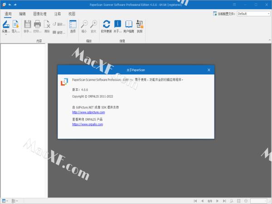Open the zoom level combo box in status bar
Screen dimensions: 272x204
click(x=259, y=201)
